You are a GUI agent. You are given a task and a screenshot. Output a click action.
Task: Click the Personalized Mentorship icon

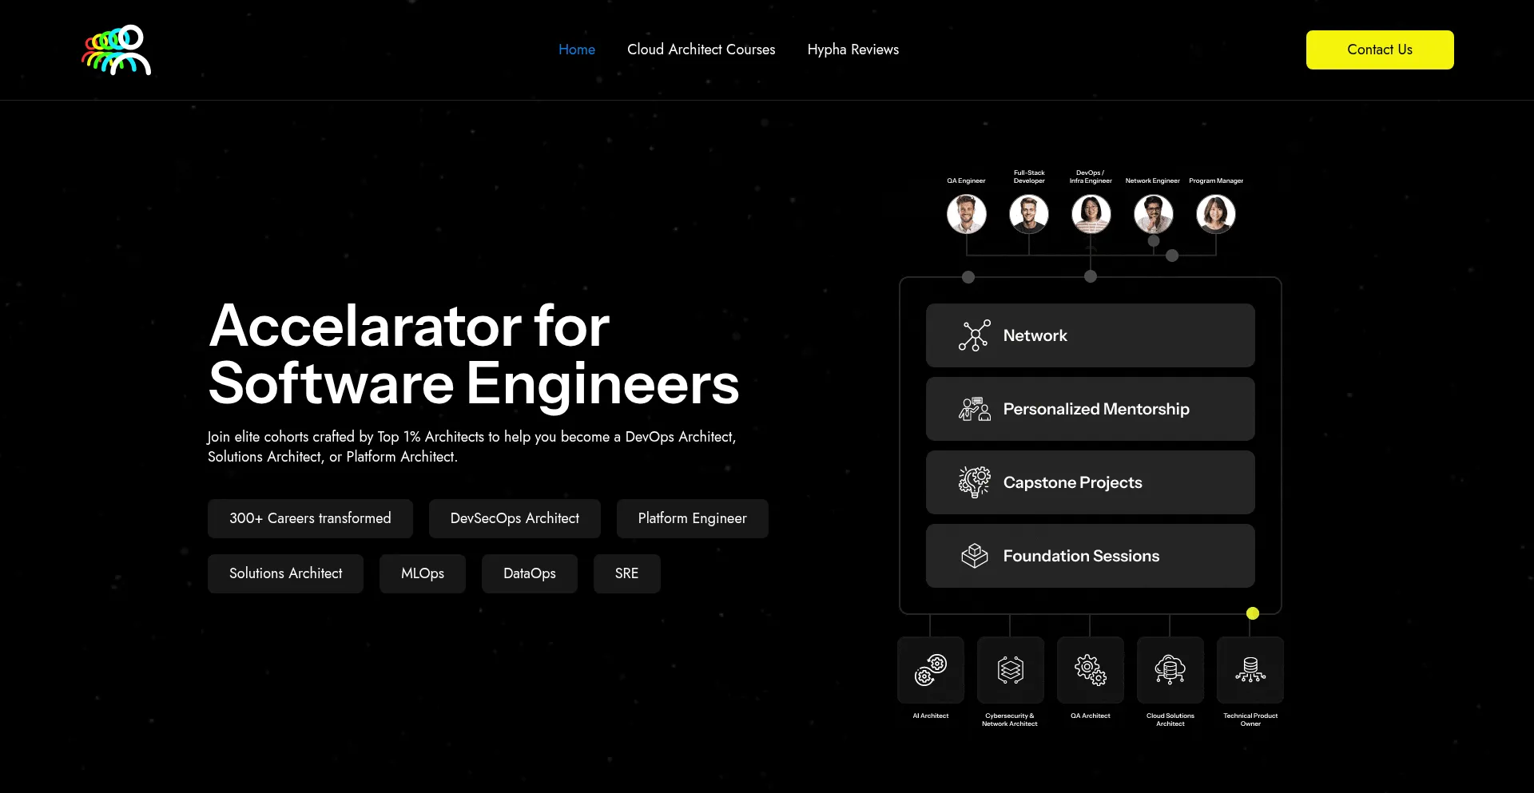[974, 409]
